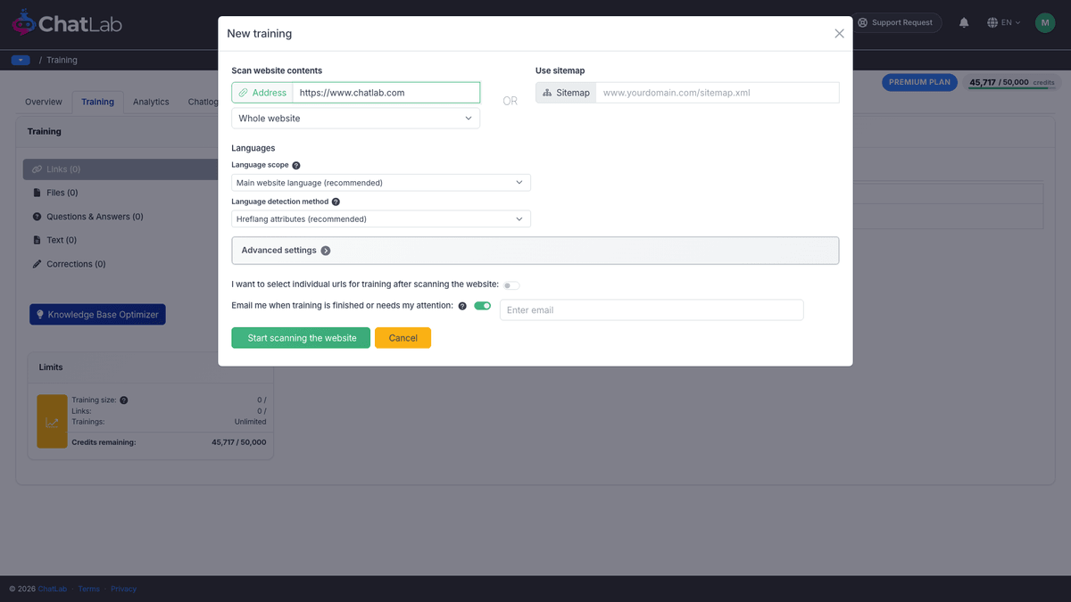Toggle individual urls selection switch

click(511, 285)
